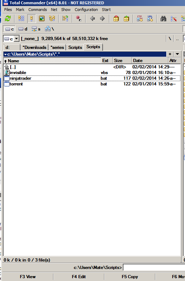The height and width of the screenshot is (281, 185).
Task: Go back with left arrow icon
Action: coord(92,18)
